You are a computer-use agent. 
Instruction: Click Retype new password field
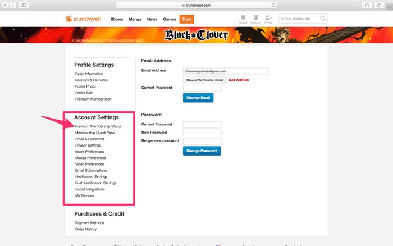(x=202, y=141)
